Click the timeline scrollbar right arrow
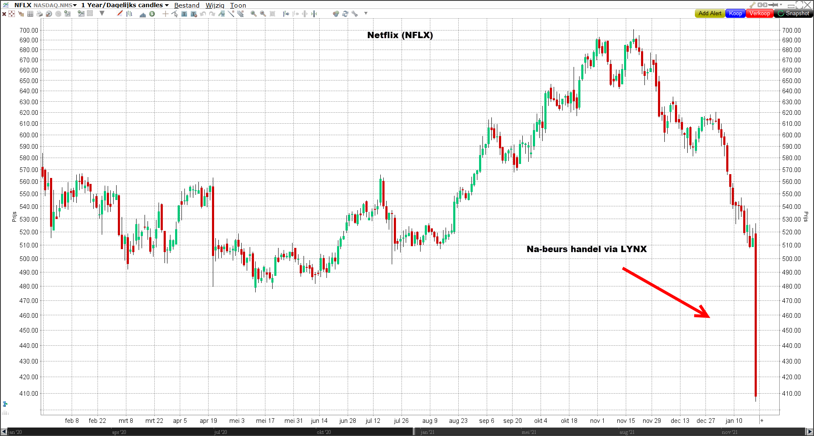Screen dimensions: 814x436 pos(810,432)
